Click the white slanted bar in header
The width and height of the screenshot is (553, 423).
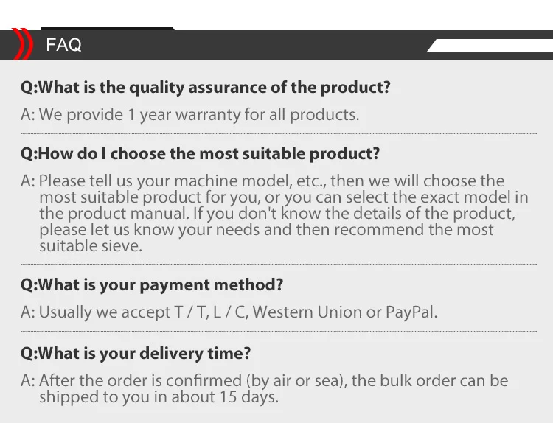(x=490, y=46)
